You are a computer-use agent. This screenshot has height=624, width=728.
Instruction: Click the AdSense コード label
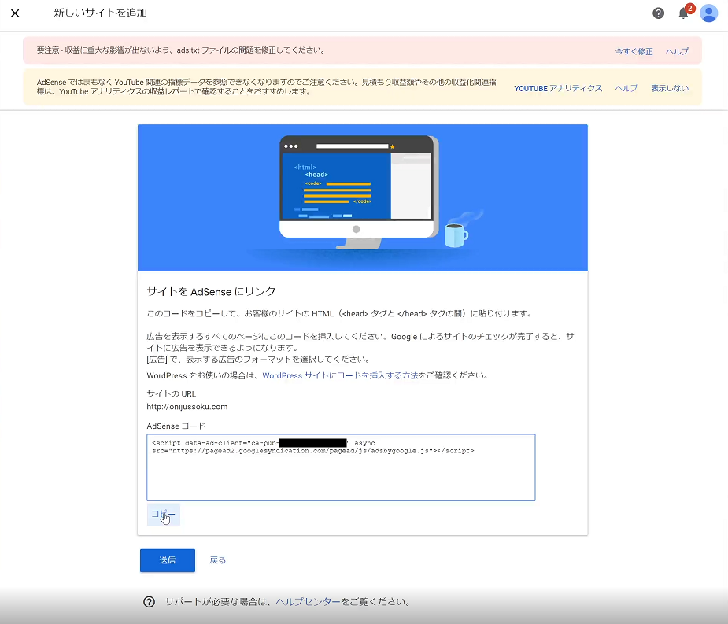(176, 426)
